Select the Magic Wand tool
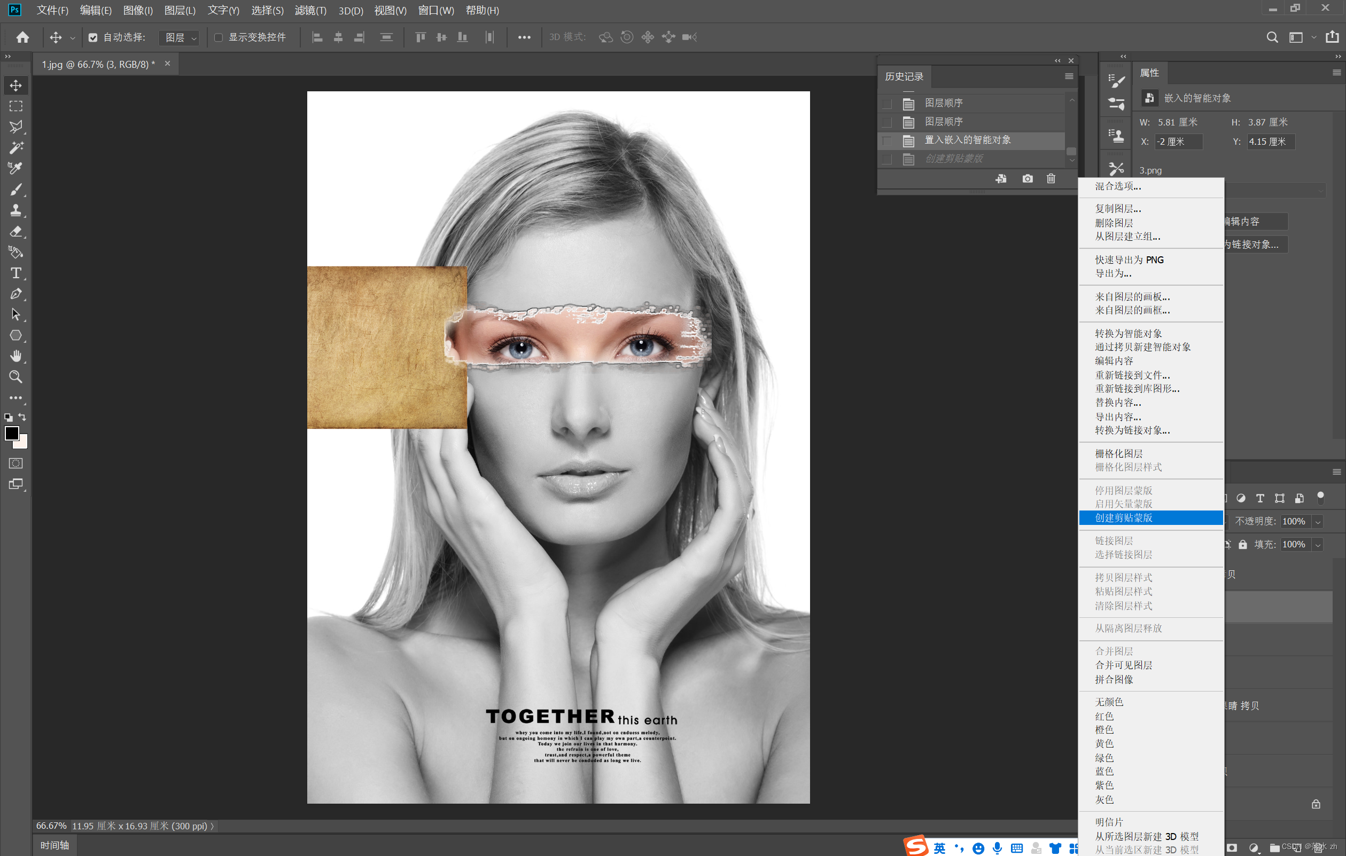The image size is (1346, 856). (15, 147)
